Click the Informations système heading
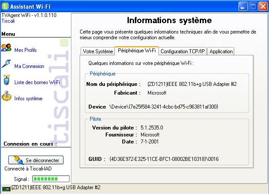The width and height of the screenshot is (269, 194). tap(169, 20)
